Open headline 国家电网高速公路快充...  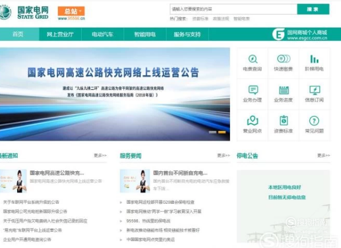coord(57,173)
